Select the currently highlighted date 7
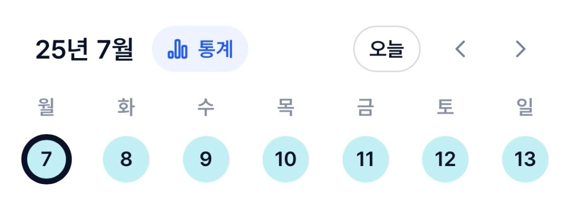Viewport: 572px width, 213px height. click(46, 159)
